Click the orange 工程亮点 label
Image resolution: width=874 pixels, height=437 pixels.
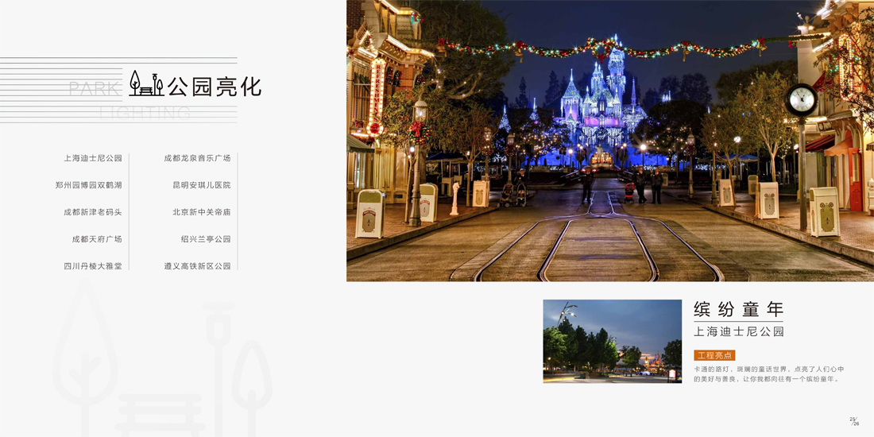(714, 355)
